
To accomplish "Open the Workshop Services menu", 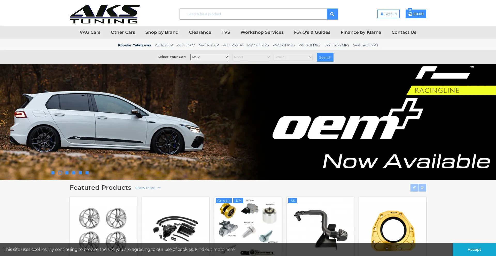I will 262,32.
